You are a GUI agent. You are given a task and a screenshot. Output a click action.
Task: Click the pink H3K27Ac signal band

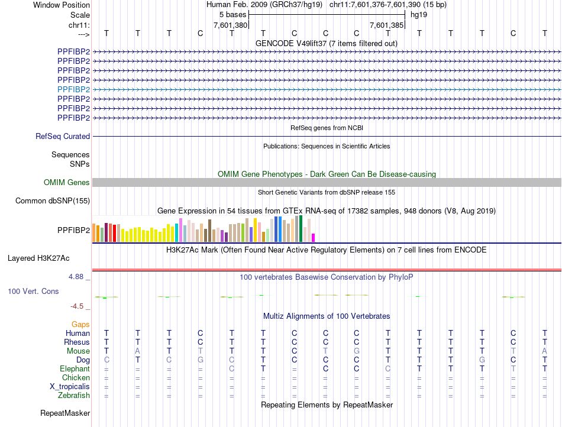tap(327, 270)
